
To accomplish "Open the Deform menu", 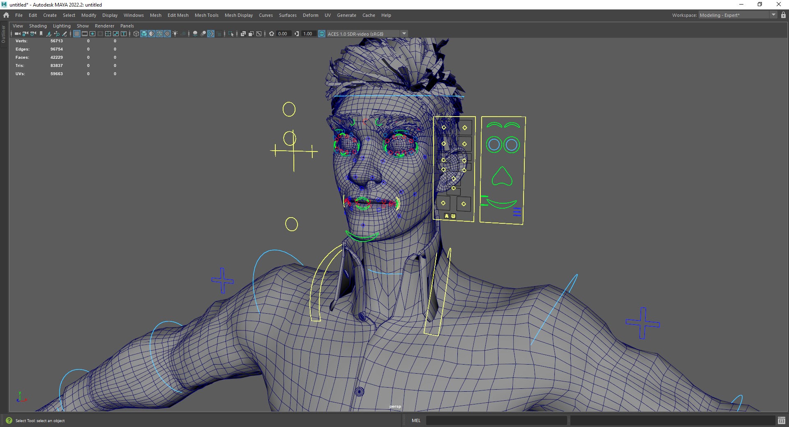I will [x=311, y=15].
